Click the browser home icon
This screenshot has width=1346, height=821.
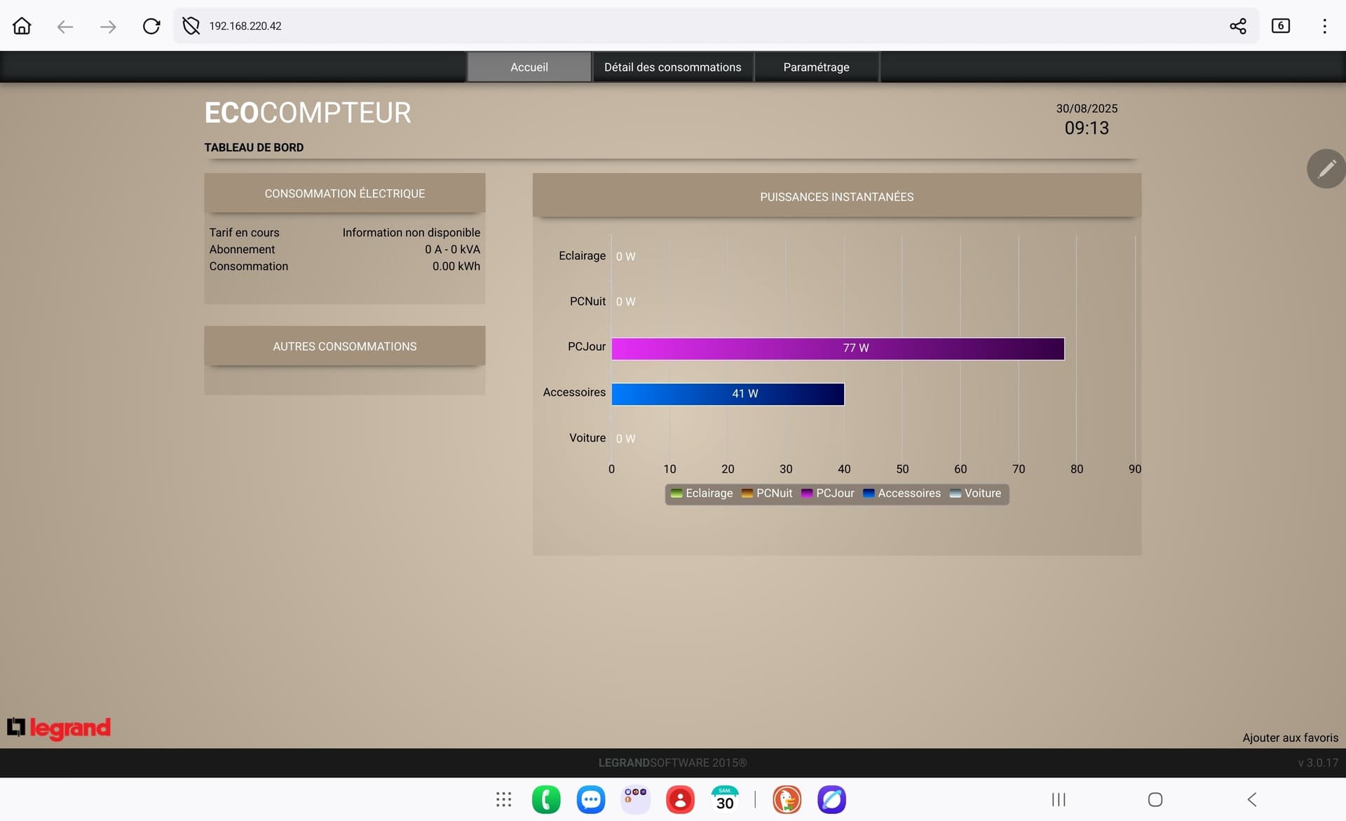22,26
